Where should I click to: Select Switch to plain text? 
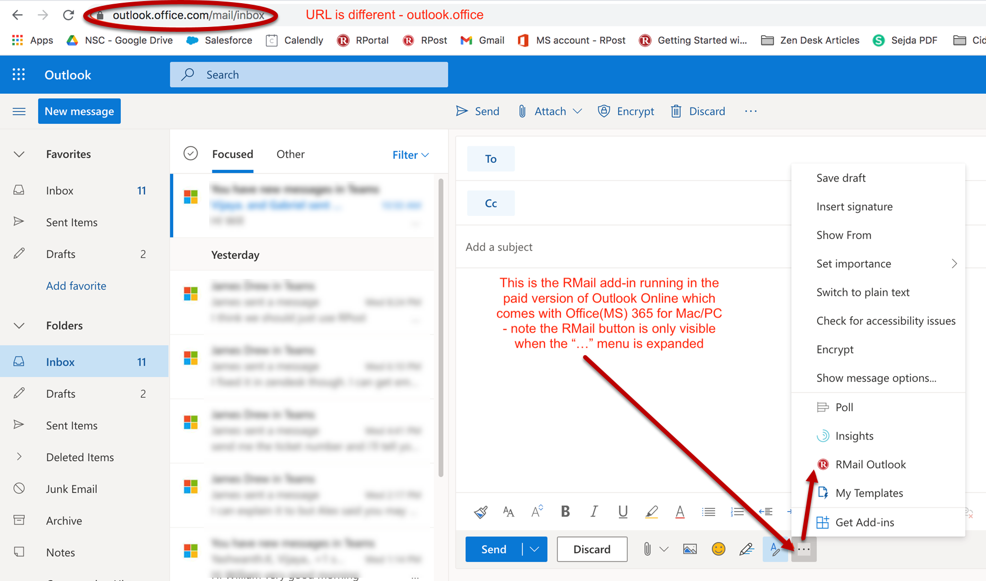coord(878,292)
